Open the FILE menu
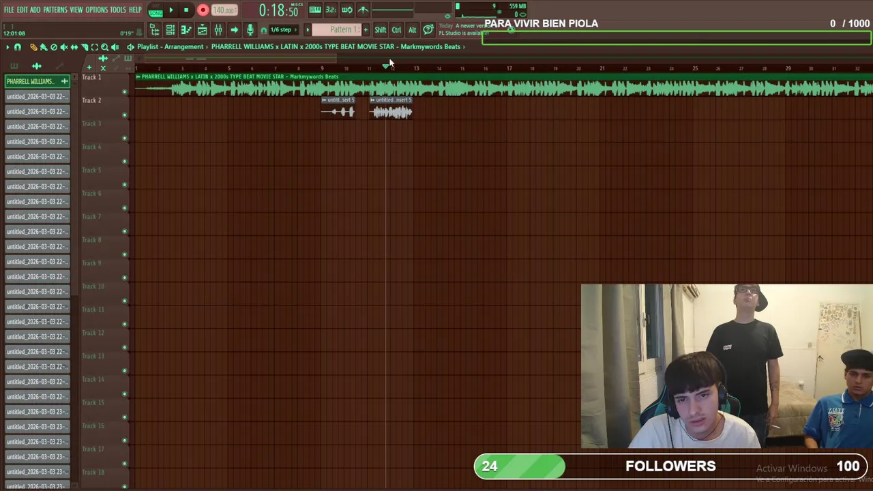Screen dimensions: 873x491 (9, 10)
